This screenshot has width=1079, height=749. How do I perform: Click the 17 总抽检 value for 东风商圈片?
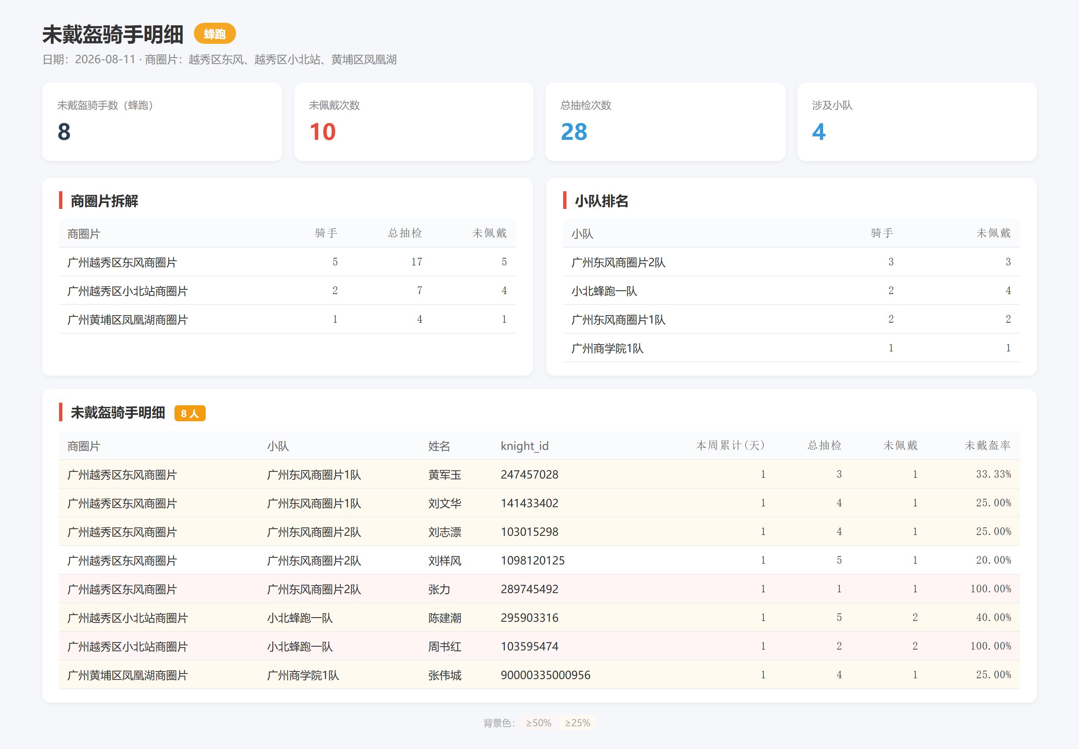tap(416, 262)
